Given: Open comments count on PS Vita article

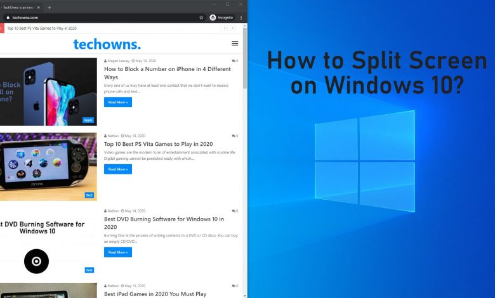Looking at the screenshot, I should (235, 136).
